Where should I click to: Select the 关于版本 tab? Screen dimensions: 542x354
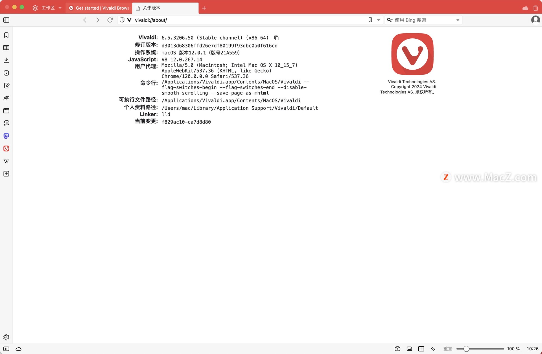(165, 8)
